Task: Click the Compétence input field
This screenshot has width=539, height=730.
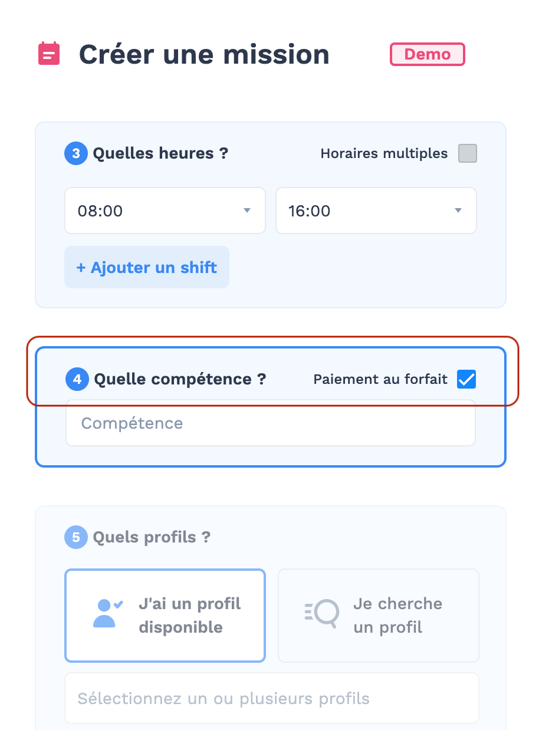Action: [271, 423]
